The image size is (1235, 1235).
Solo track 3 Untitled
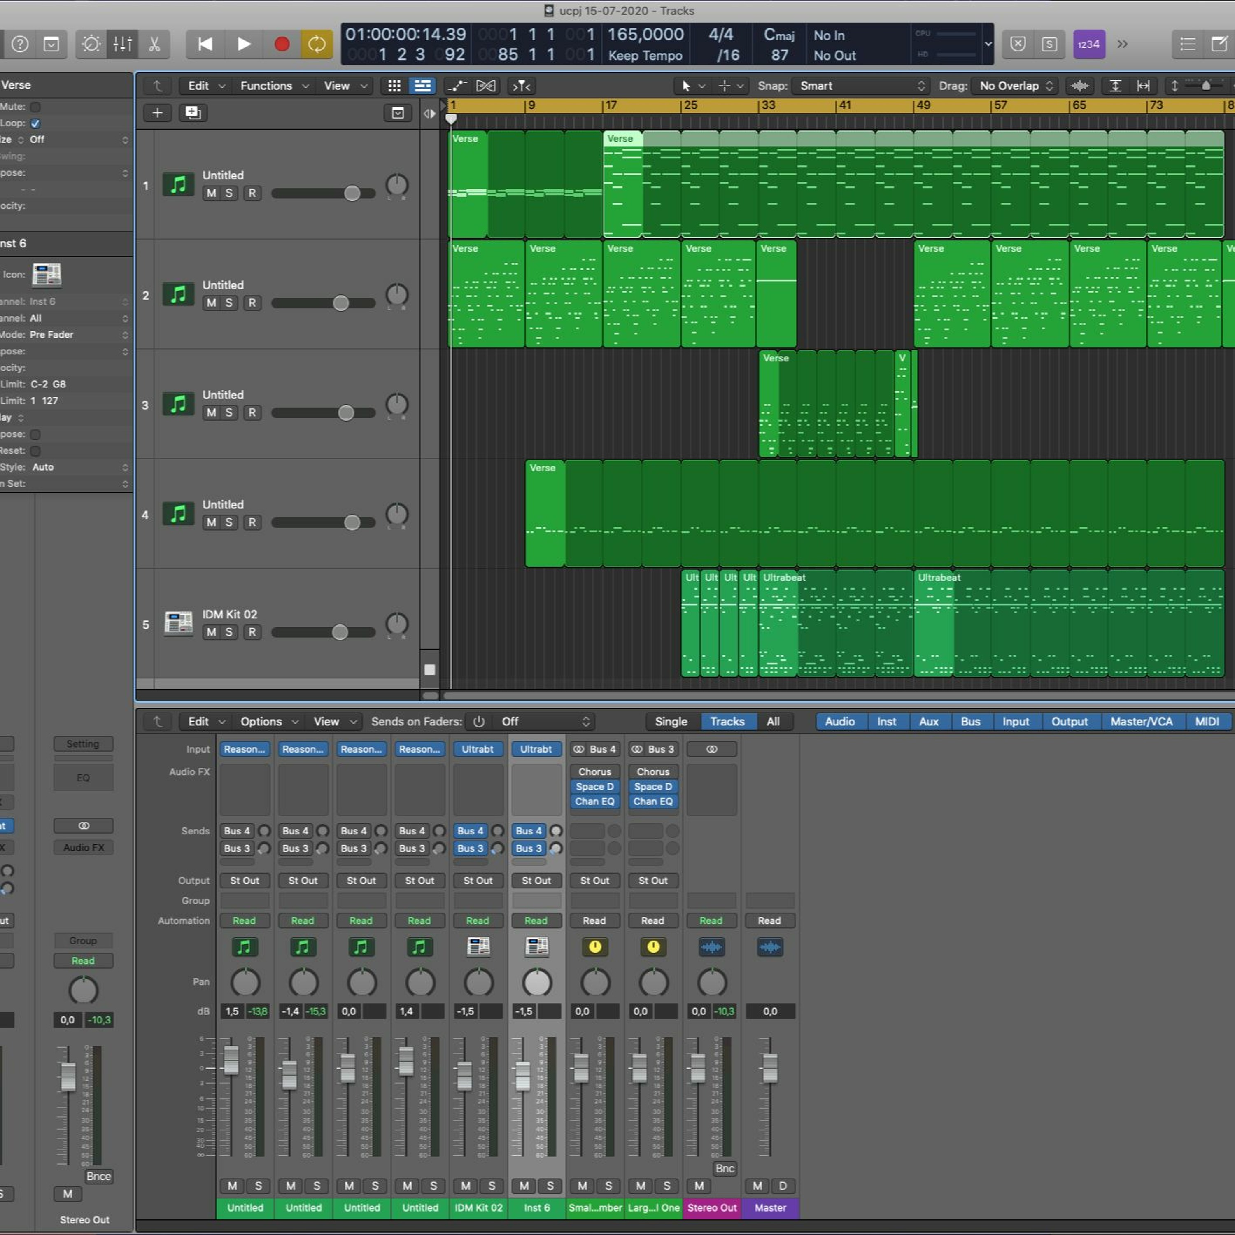coord(229,413)
